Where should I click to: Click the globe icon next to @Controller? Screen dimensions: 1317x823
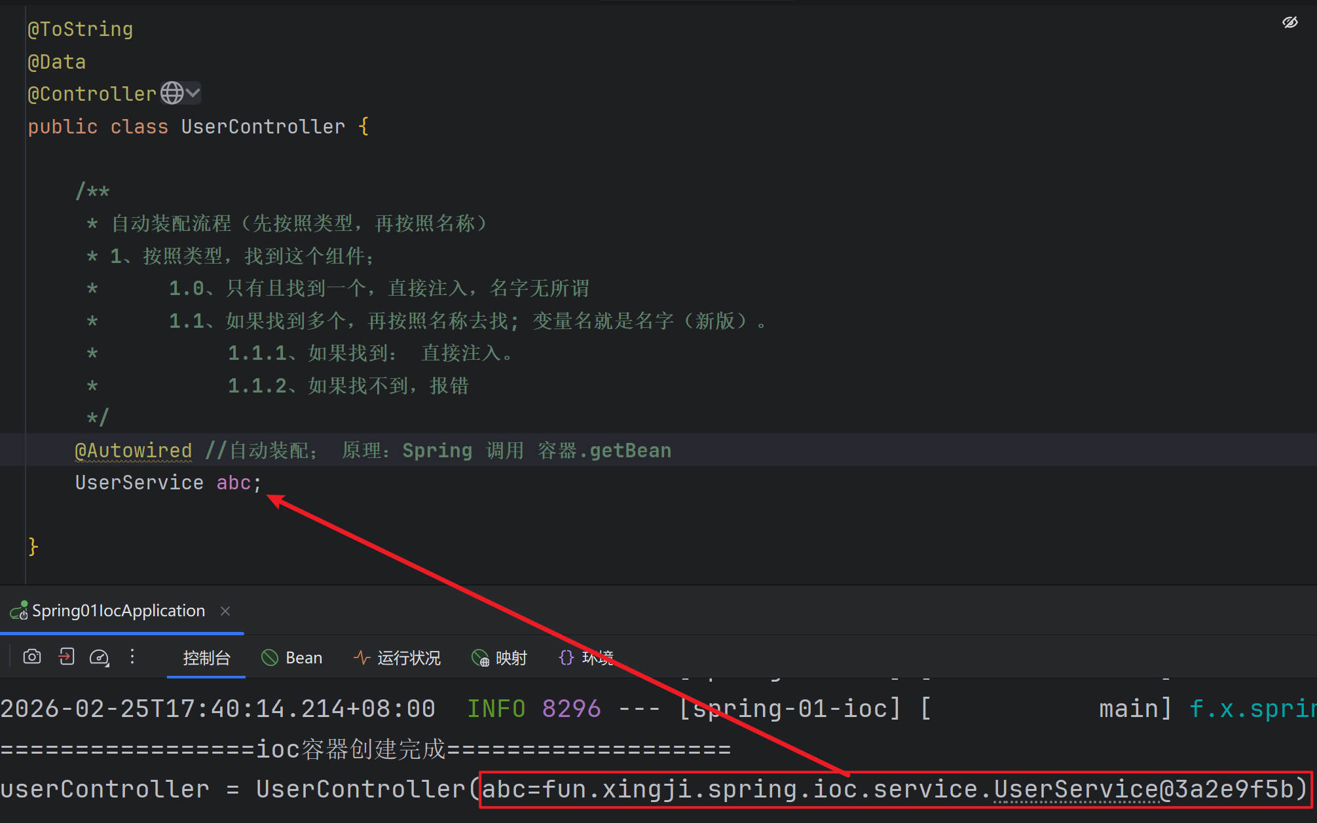point(172,94)
